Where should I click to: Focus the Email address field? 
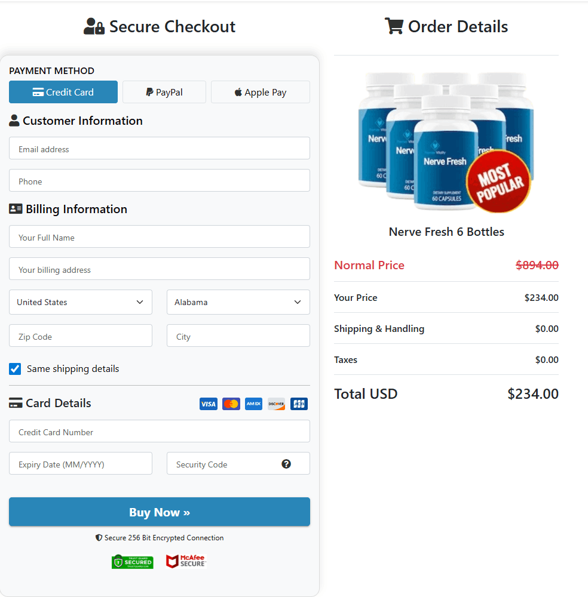160,149
